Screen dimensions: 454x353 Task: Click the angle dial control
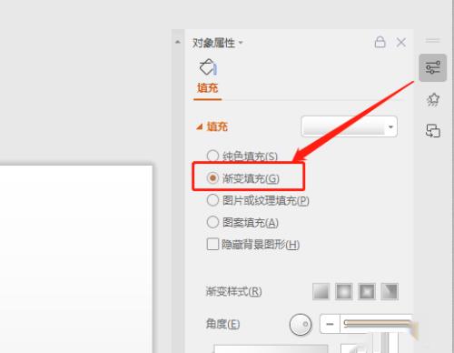coord(301,324)
